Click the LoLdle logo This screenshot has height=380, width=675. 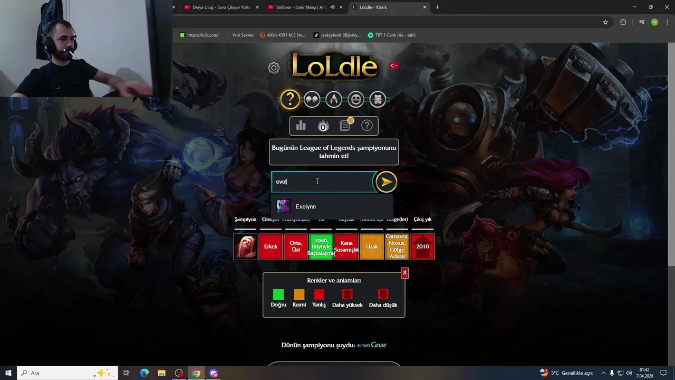coord(334,66)
